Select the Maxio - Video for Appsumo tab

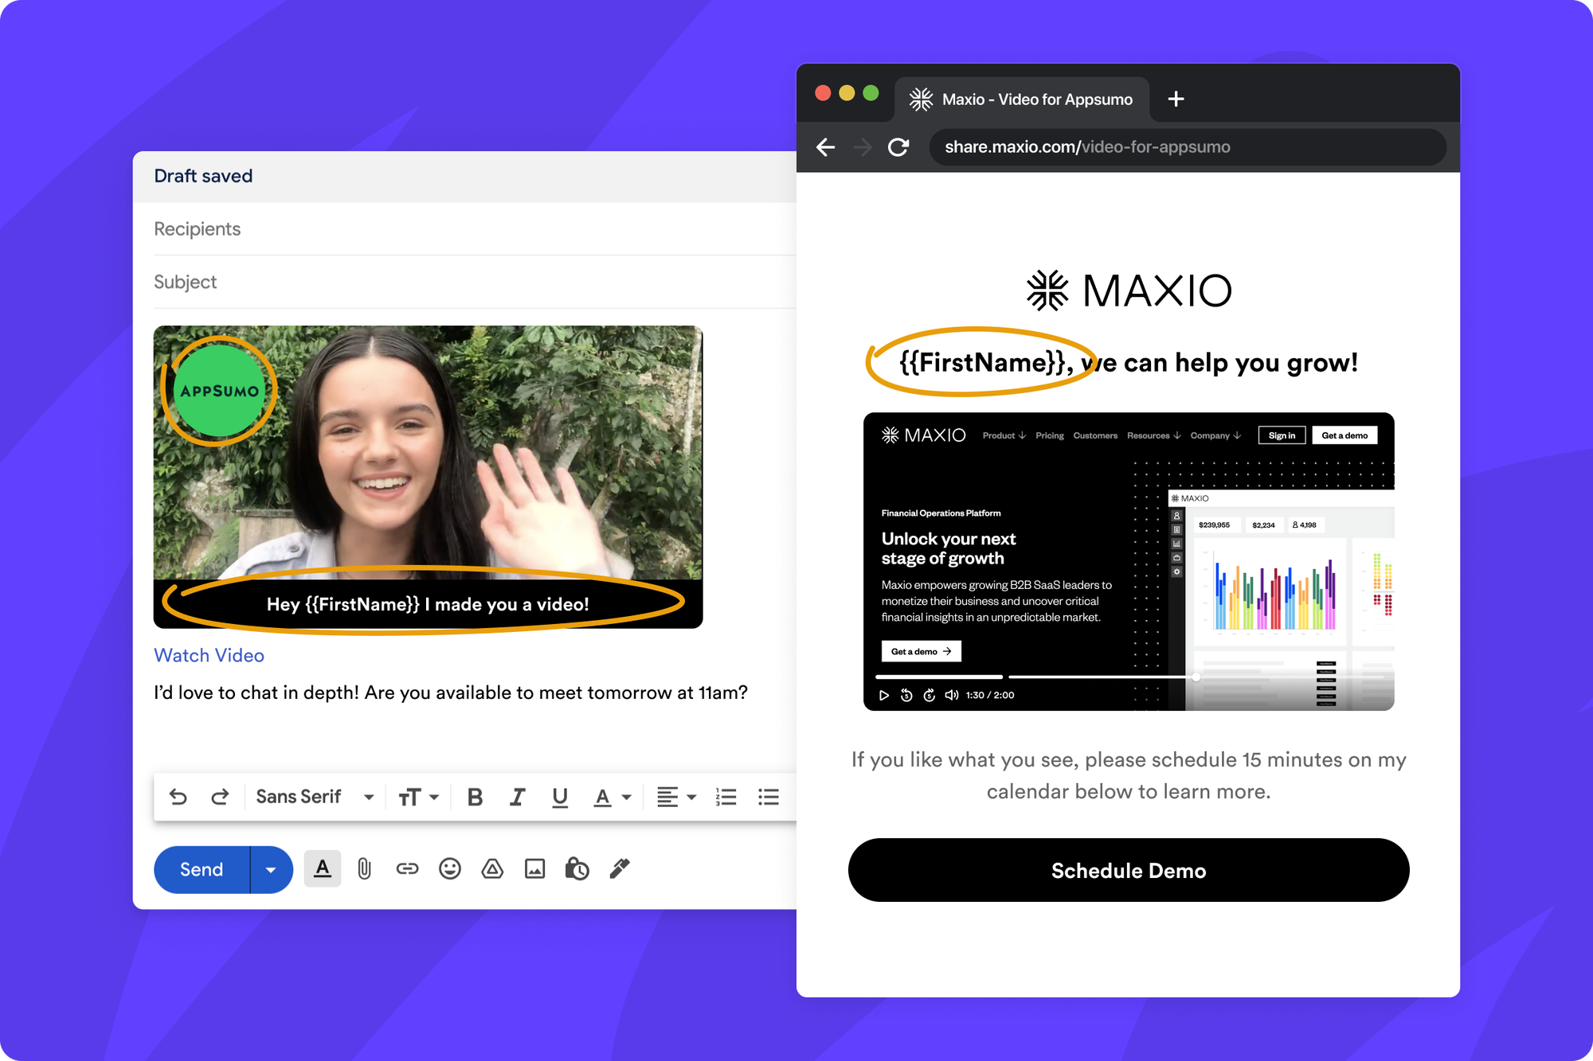pos(1022,99)
